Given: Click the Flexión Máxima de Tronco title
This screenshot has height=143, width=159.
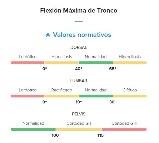Looking at the screenshot, I should coord(79,10).
